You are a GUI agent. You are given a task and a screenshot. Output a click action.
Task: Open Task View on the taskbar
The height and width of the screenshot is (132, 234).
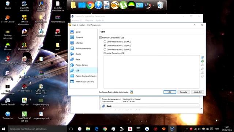click(71, 129)
